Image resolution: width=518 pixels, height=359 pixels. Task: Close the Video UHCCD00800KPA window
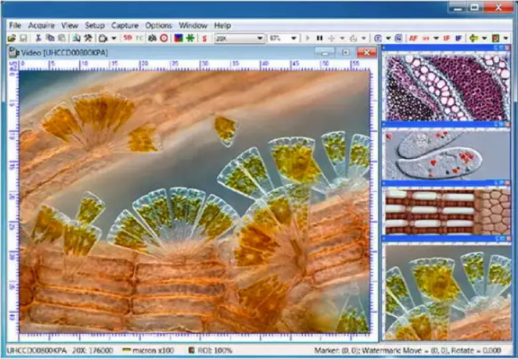367,53
